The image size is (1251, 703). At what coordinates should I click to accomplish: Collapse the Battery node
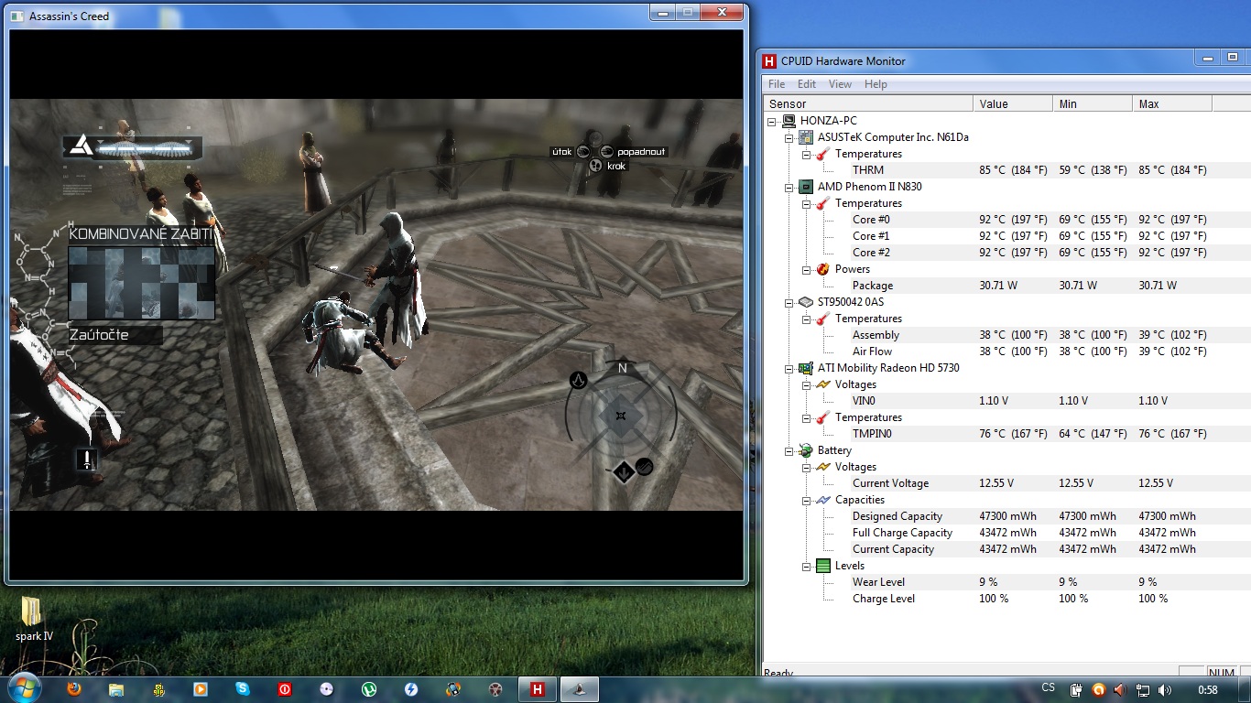coord(789,450)
